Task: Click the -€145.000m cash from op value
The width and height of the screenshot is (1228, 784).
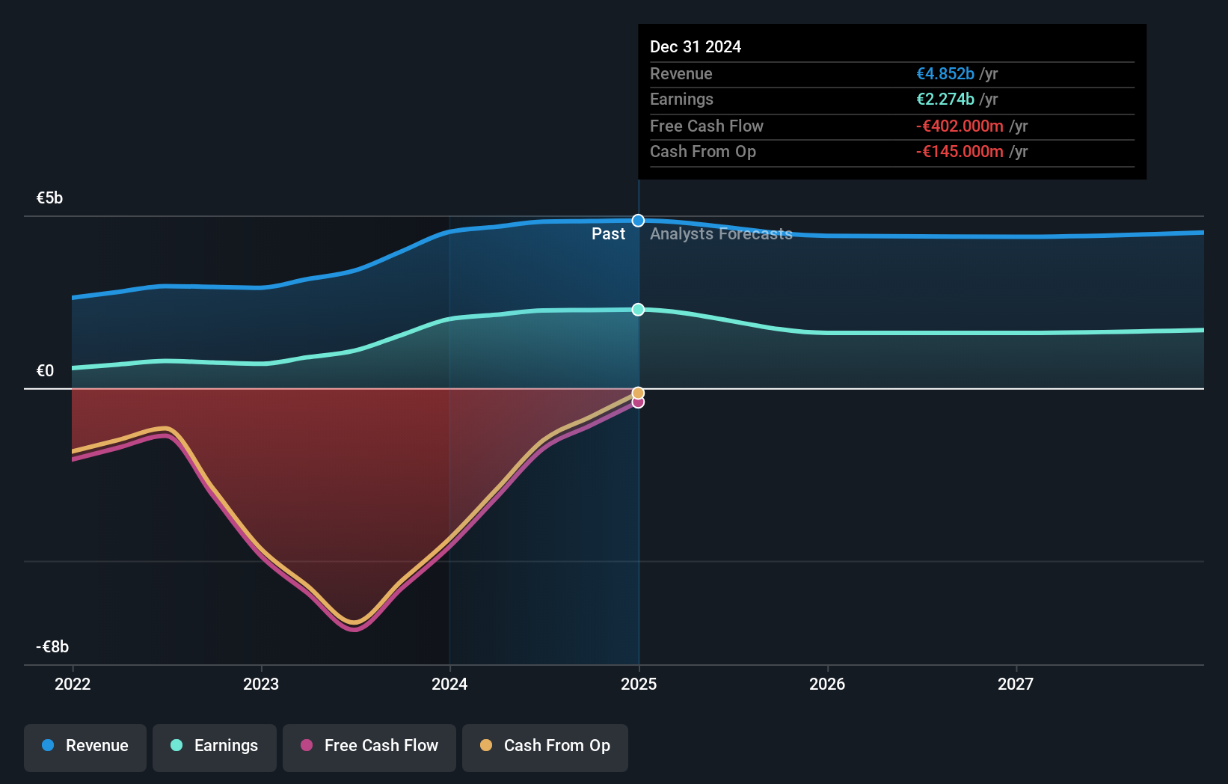Action: tap(960, 152)
